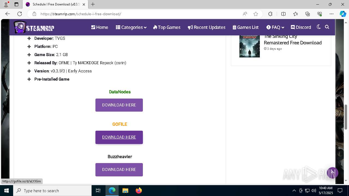Screen dimensions: 349x196
Task: Refresh the current page
Action: pos(20,14)
